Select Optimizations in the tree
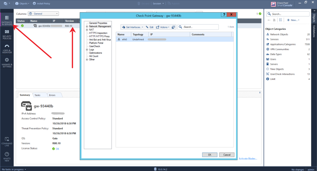This screenshot has width=317, height=171. click(95, 53)
